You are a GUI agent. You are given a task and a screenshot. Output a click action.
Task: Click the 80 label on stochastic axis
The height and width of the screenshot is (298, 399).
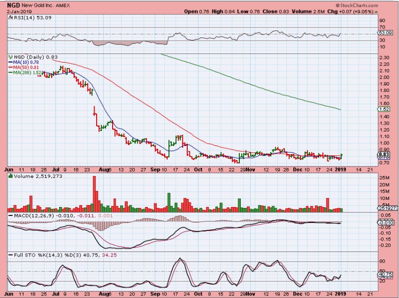382,261
